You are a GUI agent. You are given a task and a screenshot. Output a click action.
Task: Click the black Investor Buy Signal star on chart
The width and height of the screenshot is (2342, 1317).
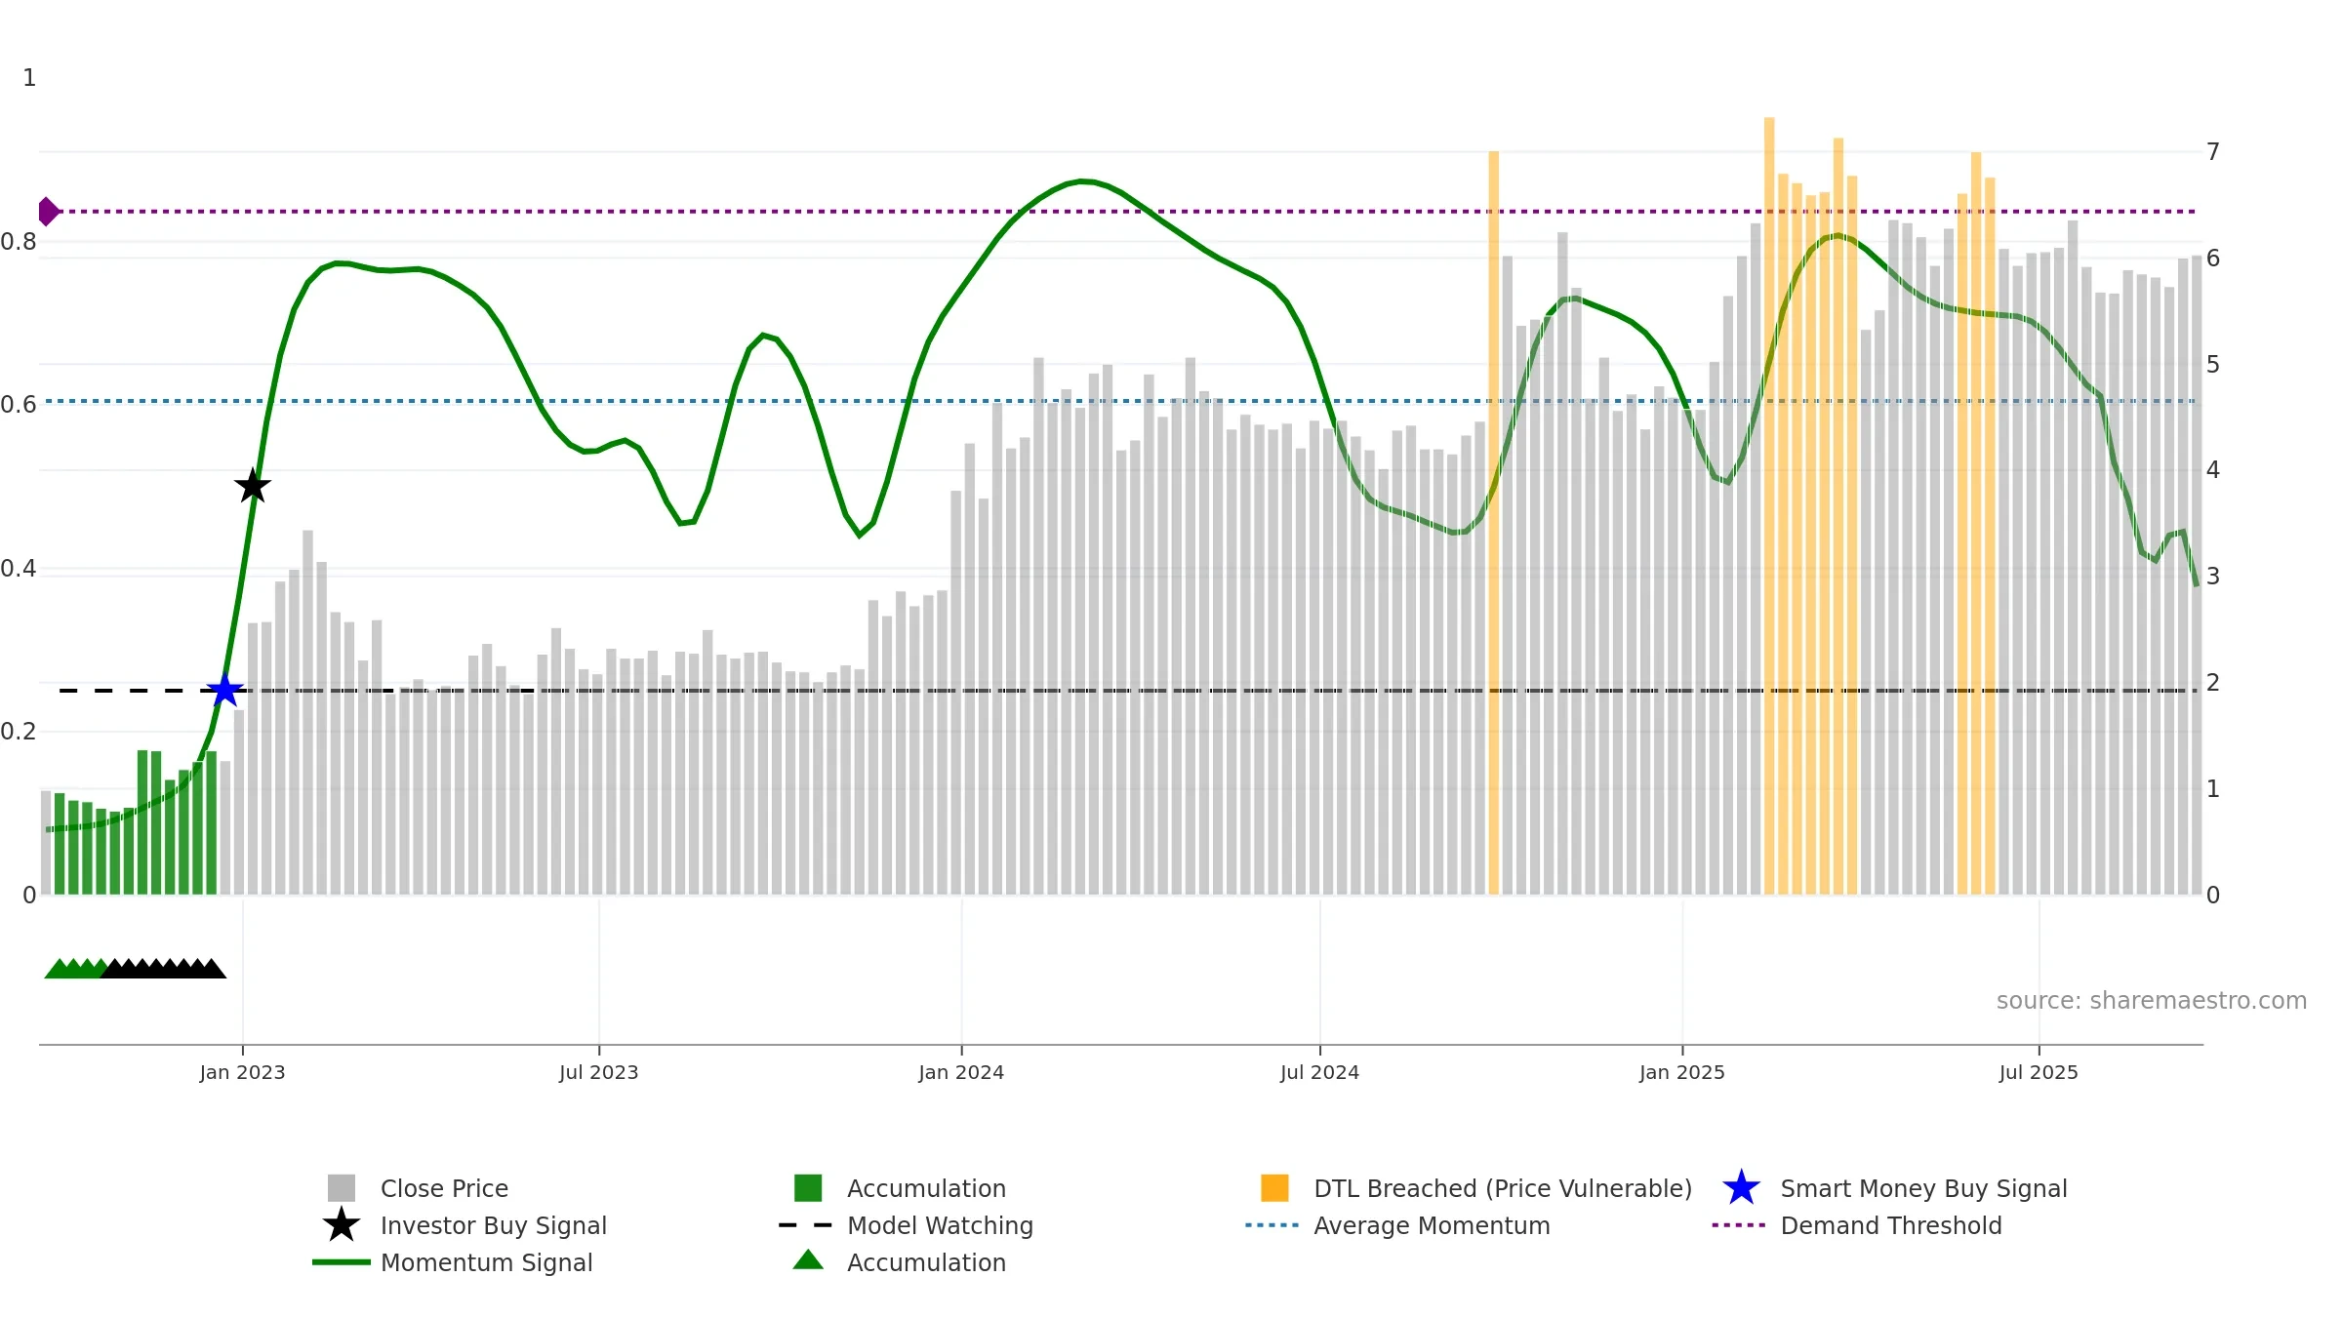coord(253,486)
